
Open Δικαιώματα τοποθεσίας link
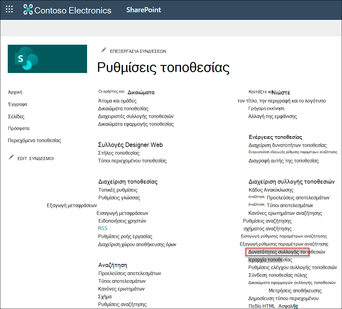pos(123,108)
